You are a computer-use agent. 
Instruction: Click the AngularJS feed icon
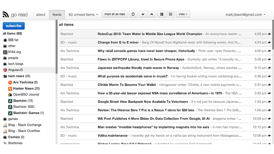point(5,70)
